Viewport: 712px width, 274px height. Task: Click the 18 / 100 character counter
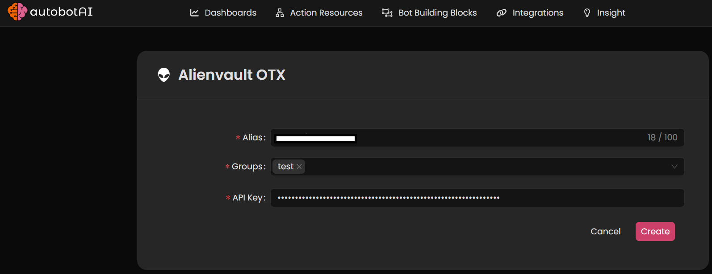click(662, 138)
